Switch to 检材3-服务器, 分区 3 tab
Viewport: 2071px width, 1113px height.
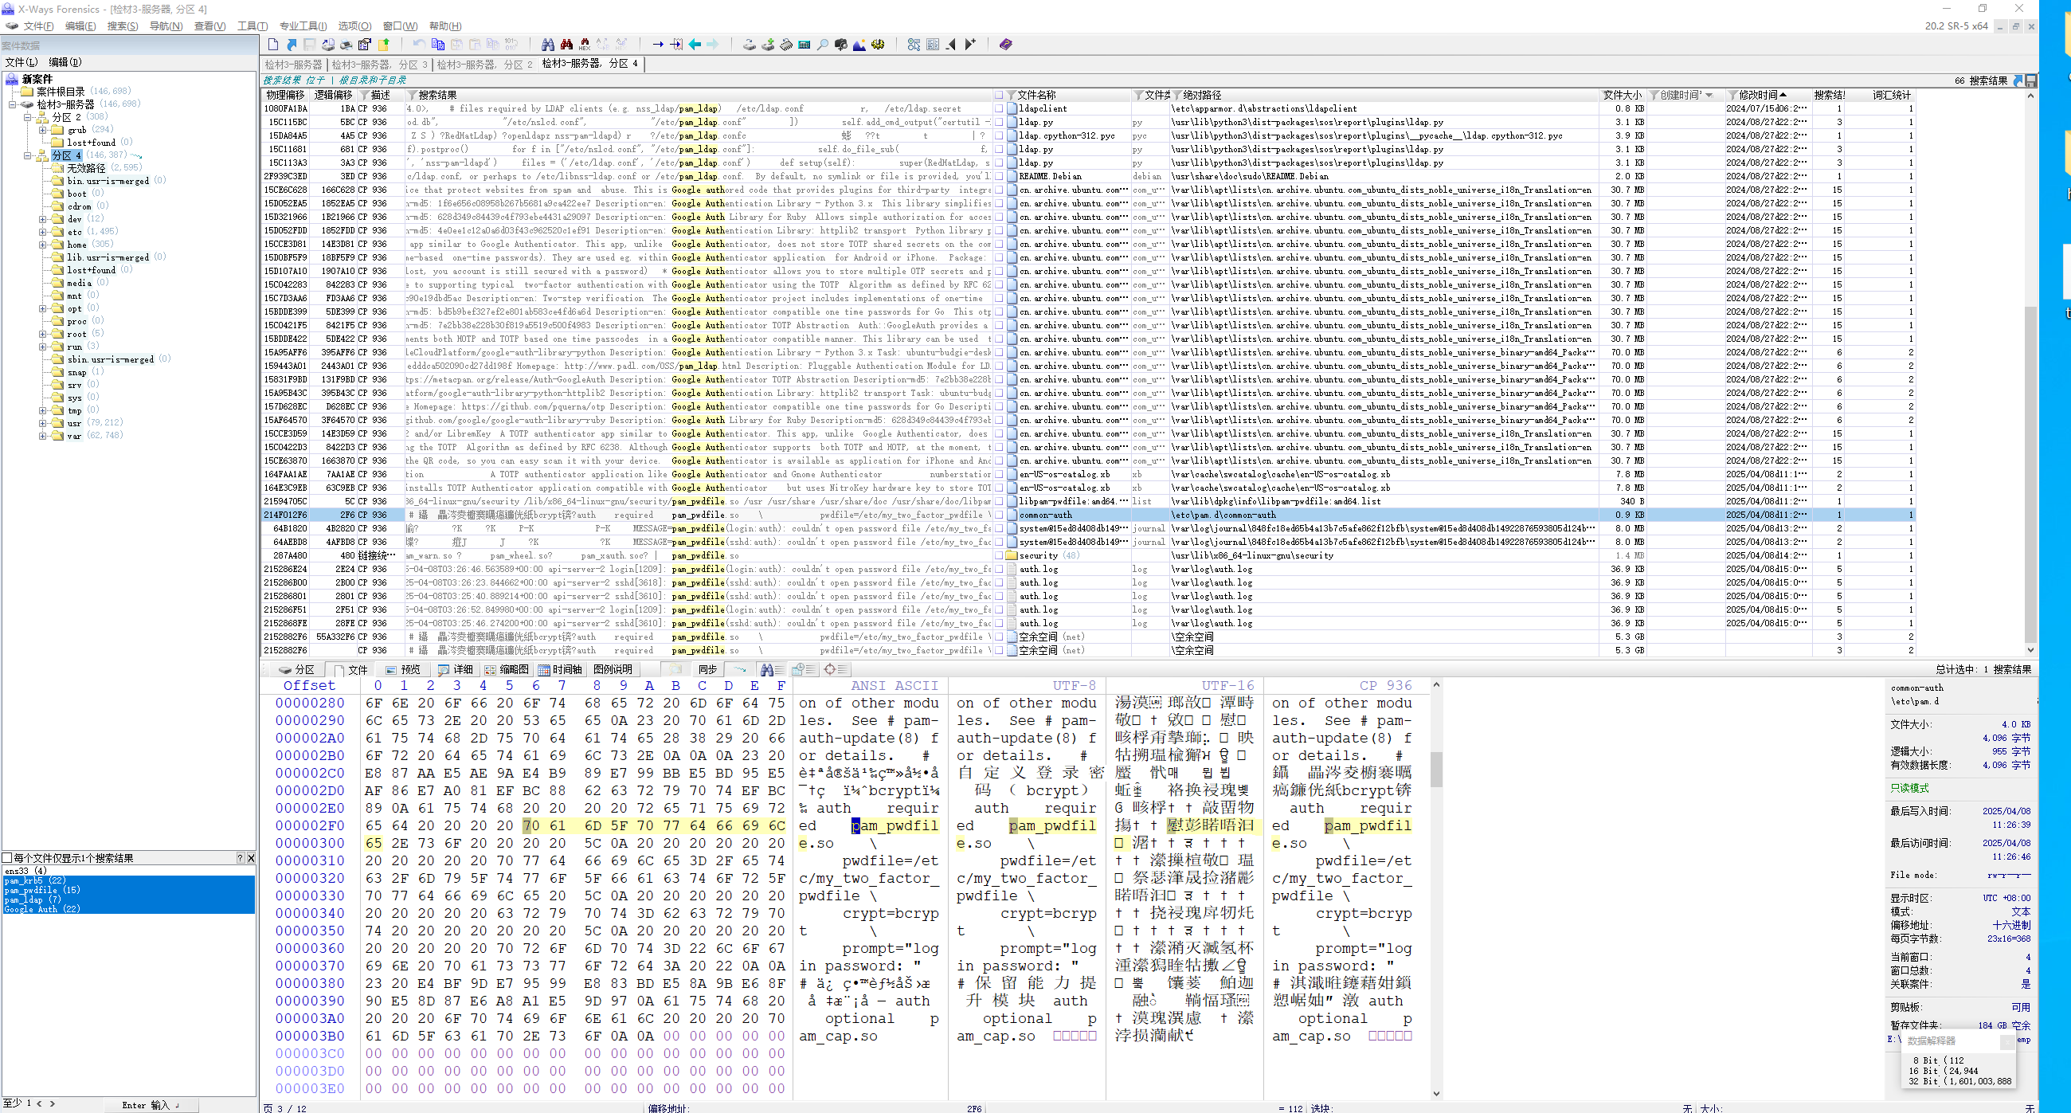click(x=379, y=64)
